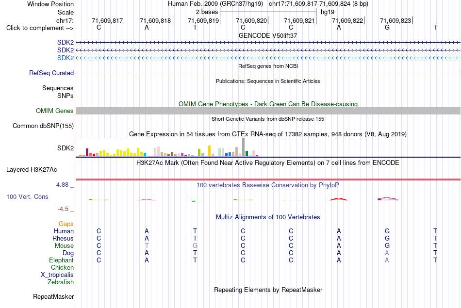Click the light blue SDK2 transcript label
Viewport: 461px width, 308px height.
pyautogui.click(x=66, y=58)
